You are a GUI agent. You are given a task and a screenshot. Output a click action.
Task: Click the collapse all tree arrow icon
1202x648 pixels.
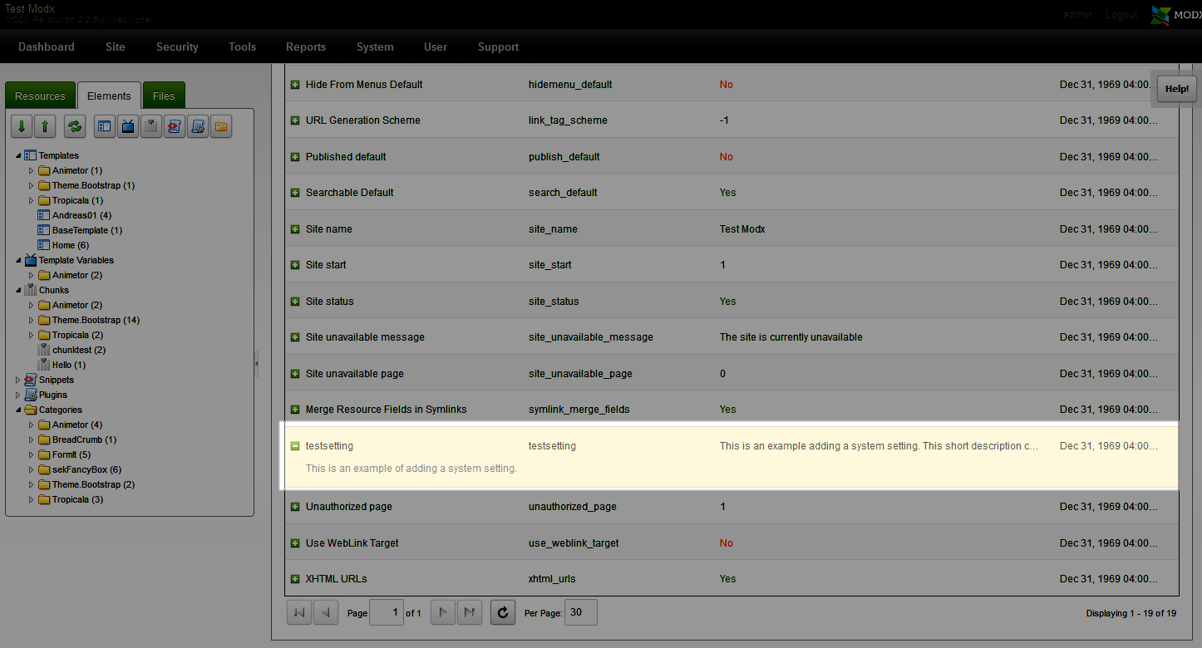(x=45, y=126)
